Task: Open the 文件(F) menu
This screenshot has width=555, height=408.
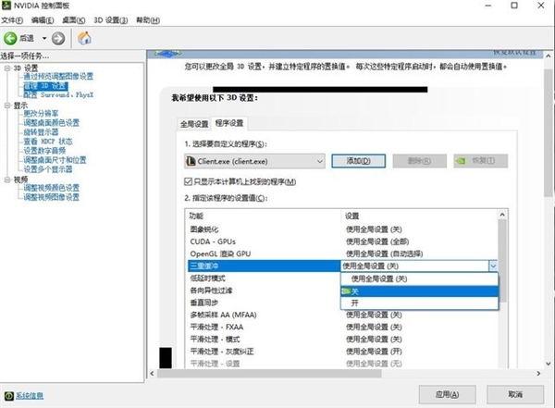Action: click(x=12, y=20)
